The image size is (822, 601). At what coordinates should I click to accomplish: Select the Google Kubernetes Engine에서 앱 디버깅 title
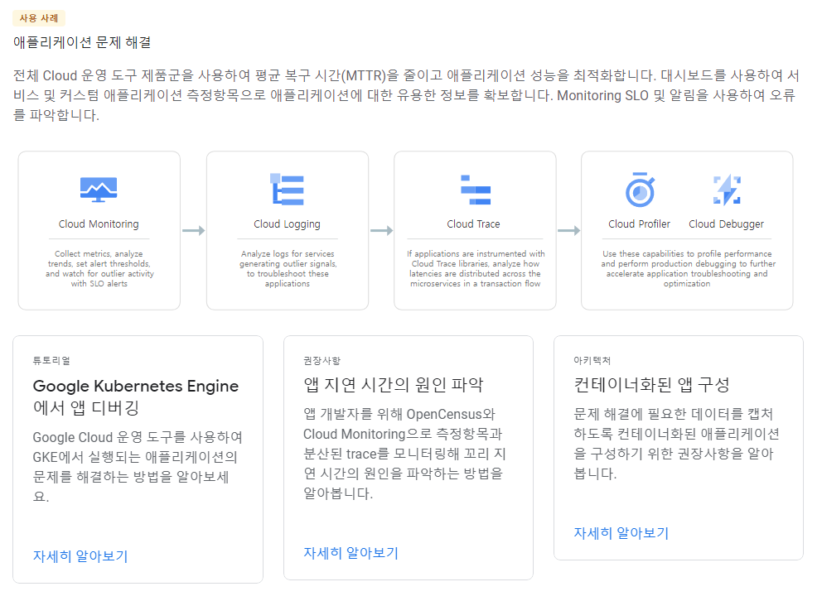(136, 397)
